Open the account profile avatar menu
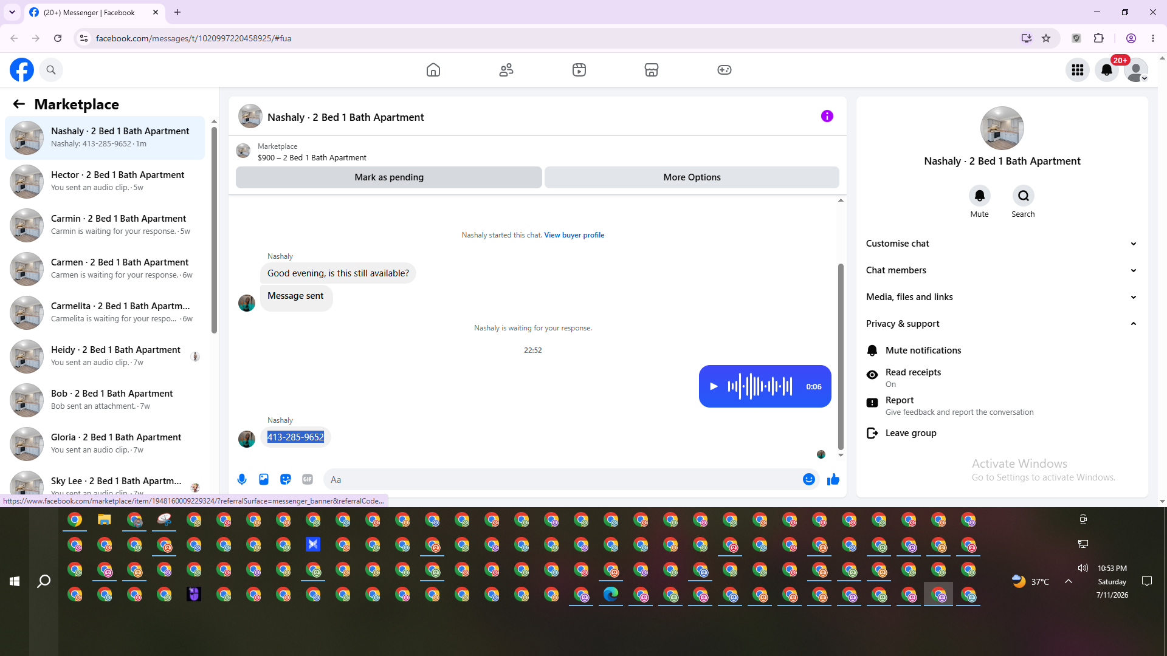The width and height of the screenshot is (1167, 656). pos(1136,70)
